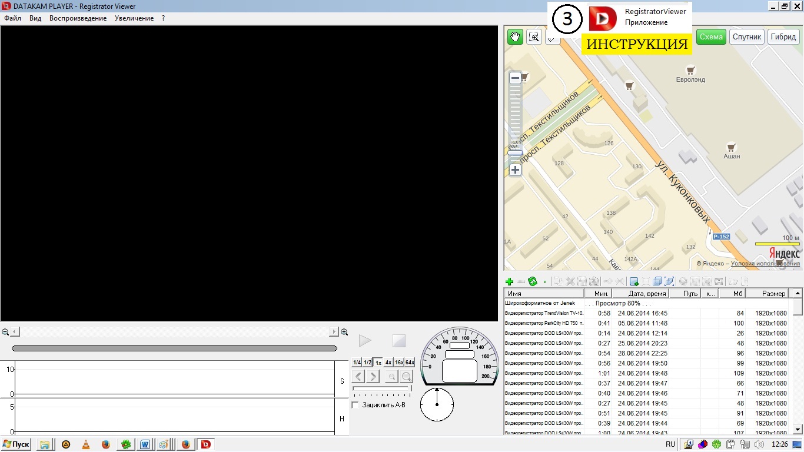Expand the map tools dropdown chevron

pyautogui.click(x=551, y=39)
